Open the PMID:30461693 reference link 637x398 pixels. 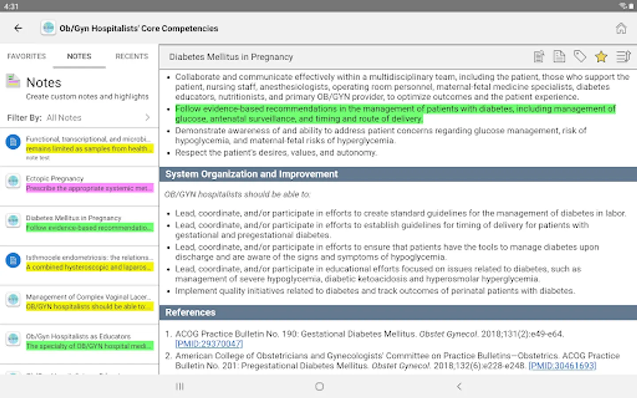(x=562, y=366)
